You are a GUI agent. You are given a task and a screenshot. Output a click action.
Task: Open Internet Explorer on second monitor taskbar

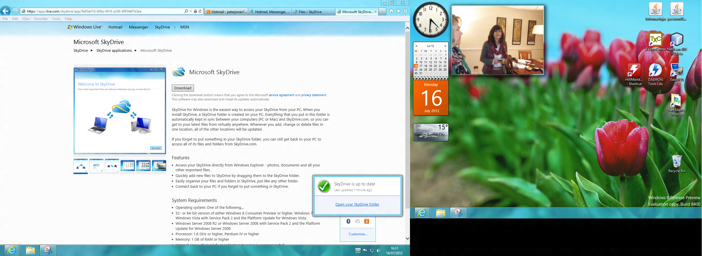(x=422, y=213)
